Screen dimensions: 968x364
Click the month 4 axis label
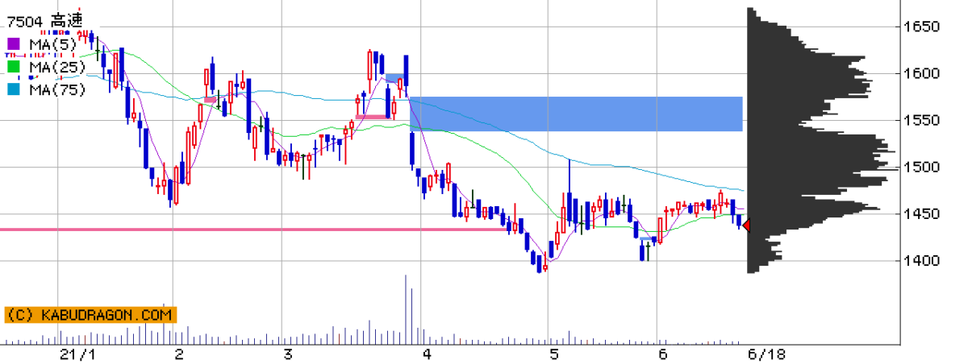427,354
